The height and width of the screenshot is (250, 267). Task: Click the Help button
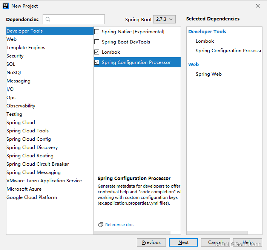coord(247,242)
